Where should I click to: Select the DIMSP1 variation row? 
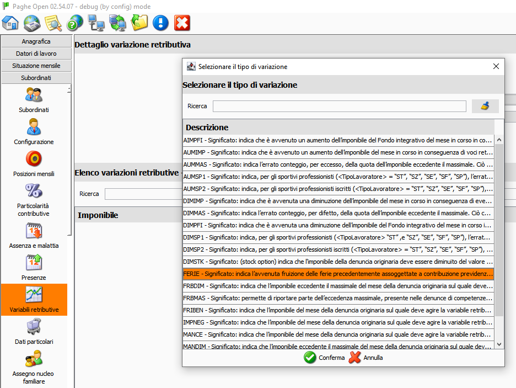tap(338, 237)
